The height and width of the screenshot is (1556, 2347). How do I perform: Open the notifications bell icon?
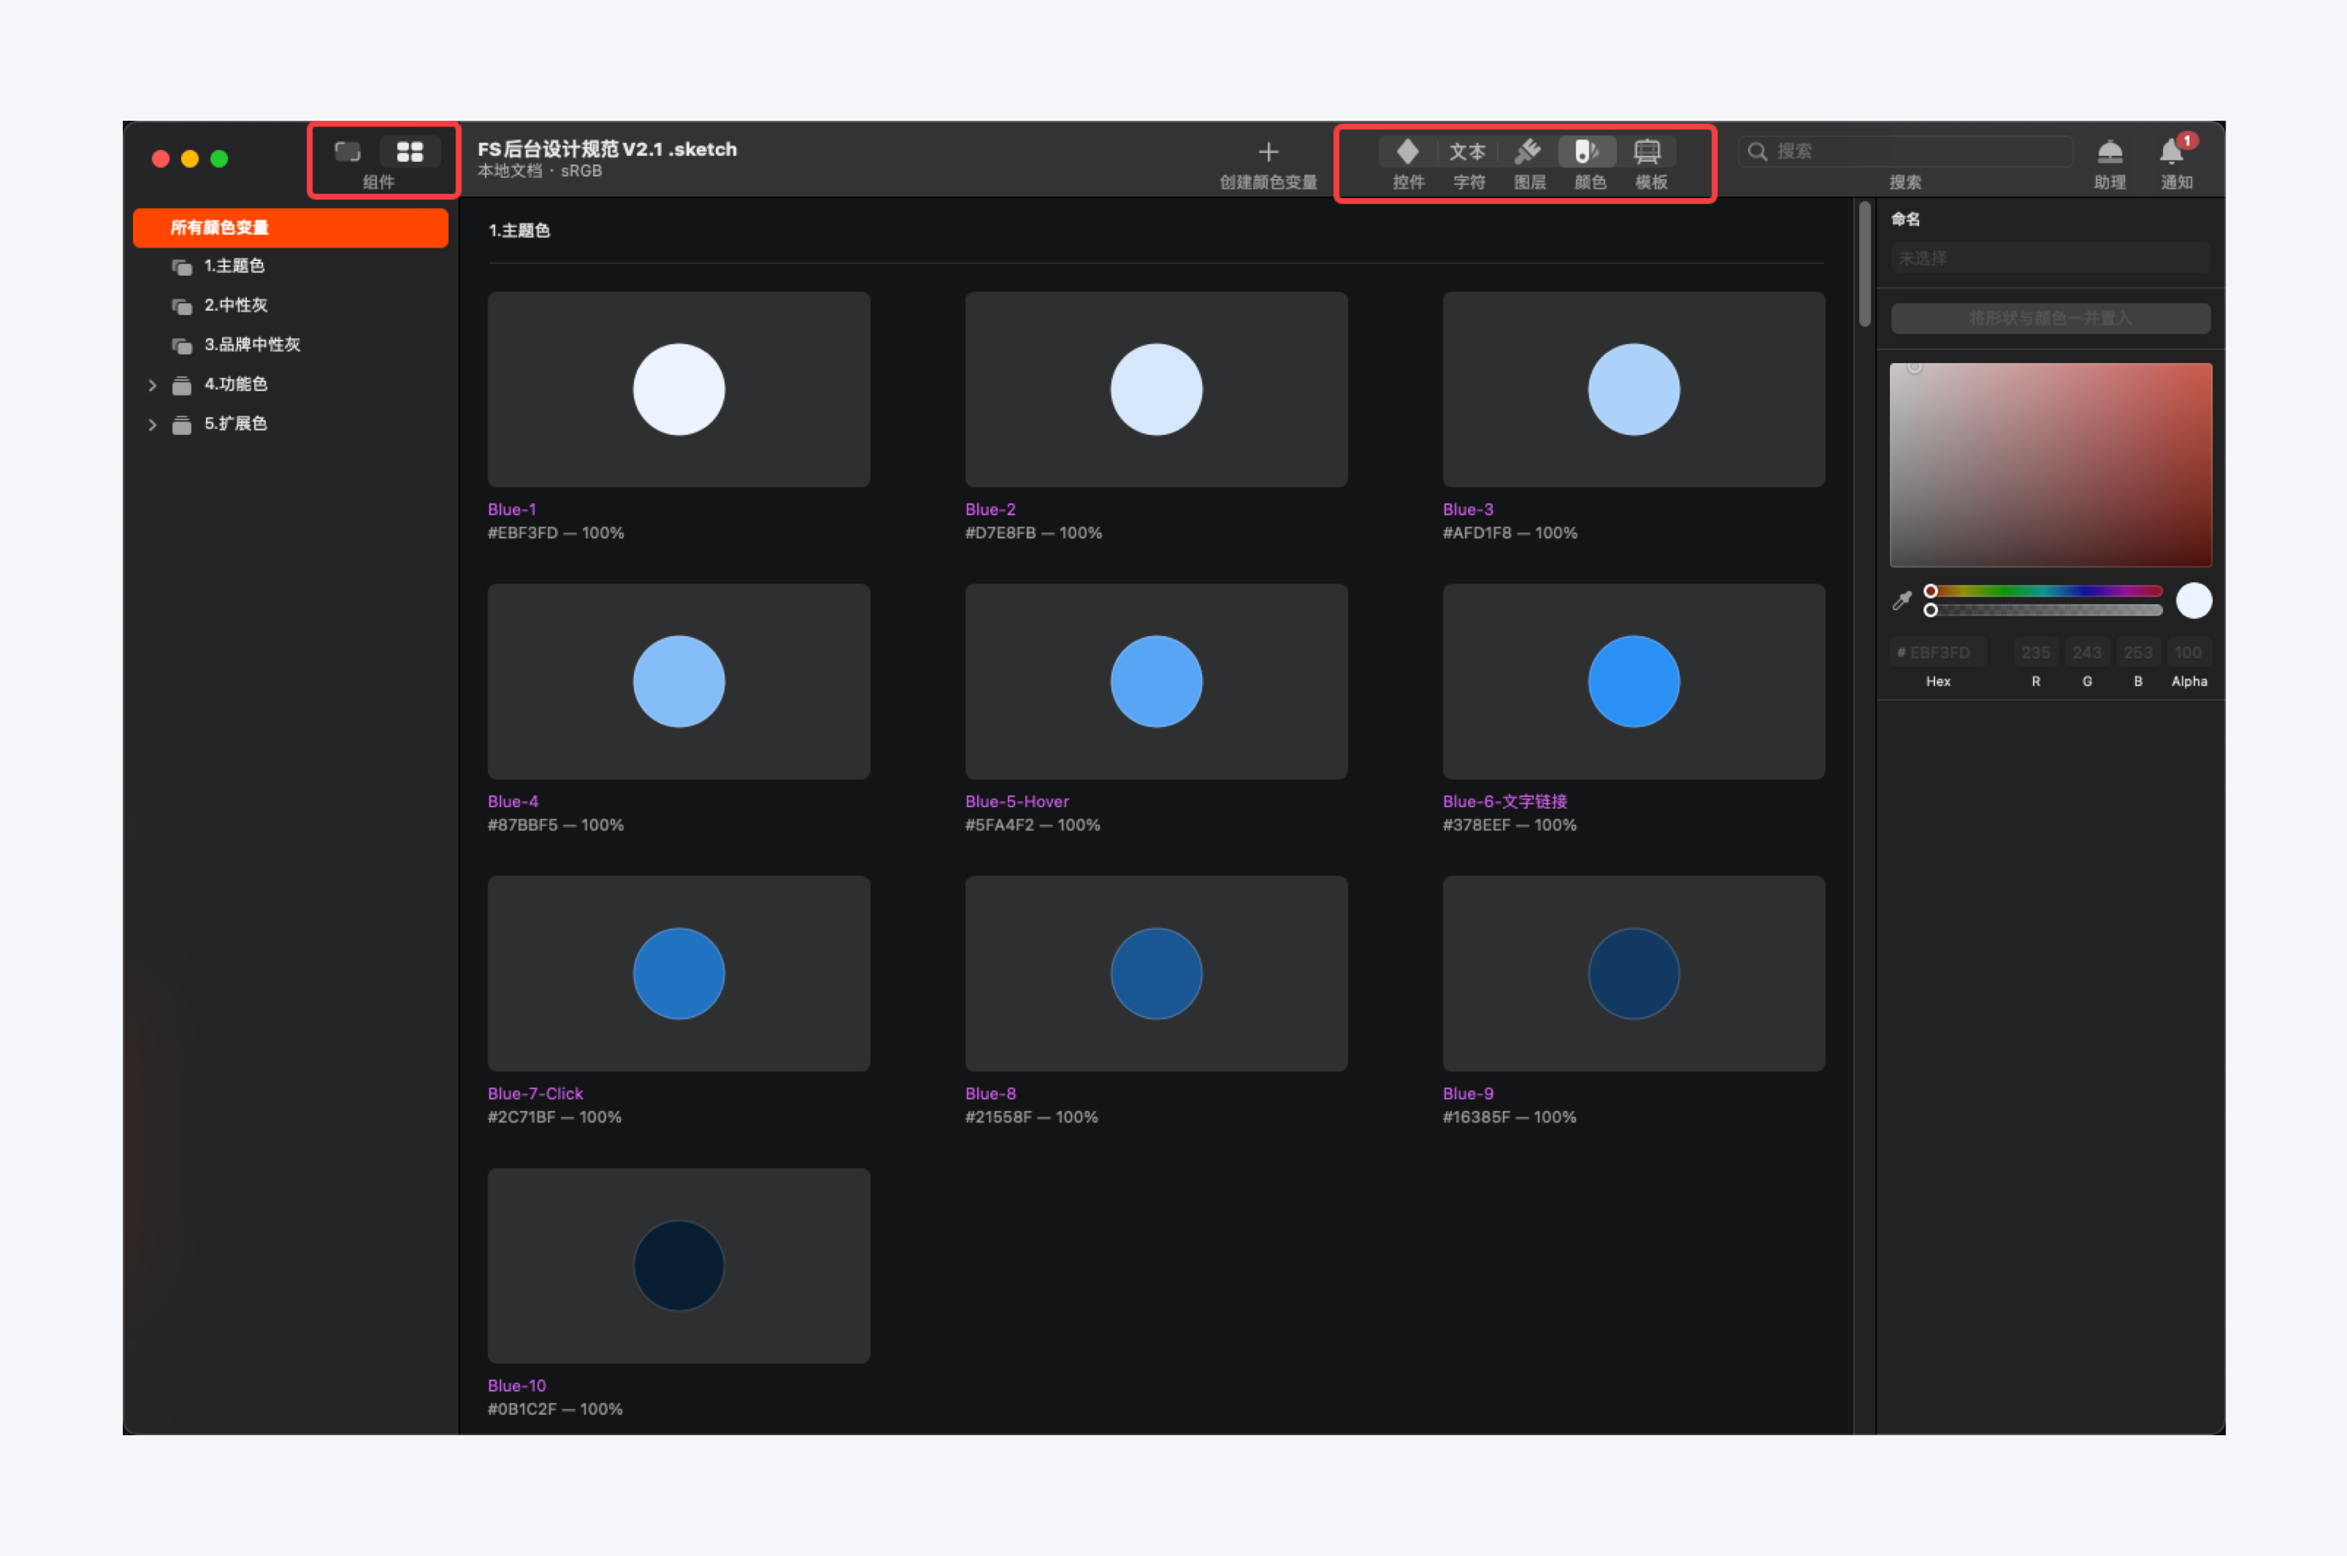coord(2173,152)
